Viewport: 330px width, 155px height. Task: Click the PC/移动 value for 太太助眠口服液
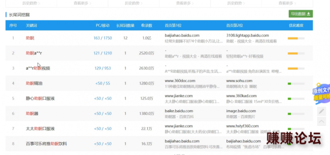point(103,129)
